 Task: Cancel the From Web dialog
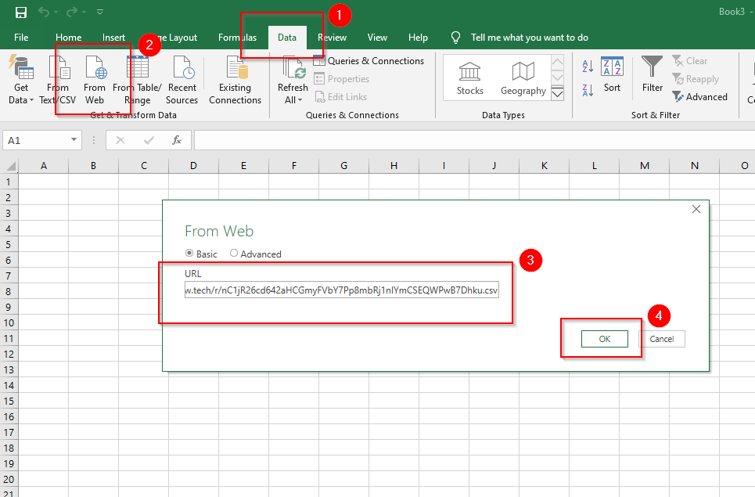[x=663, y=338]
